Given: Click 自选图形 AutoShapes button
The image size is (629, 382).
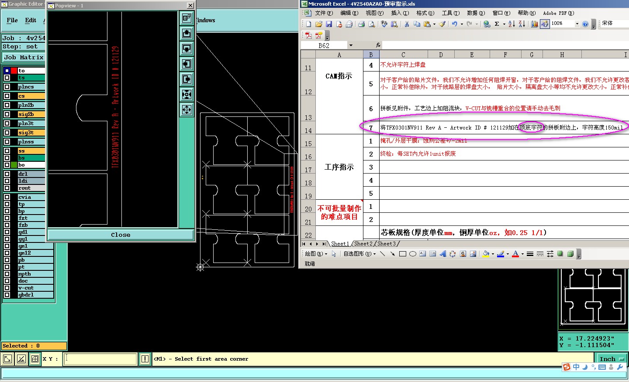Looking at the screenshot, I should point(359,254).
